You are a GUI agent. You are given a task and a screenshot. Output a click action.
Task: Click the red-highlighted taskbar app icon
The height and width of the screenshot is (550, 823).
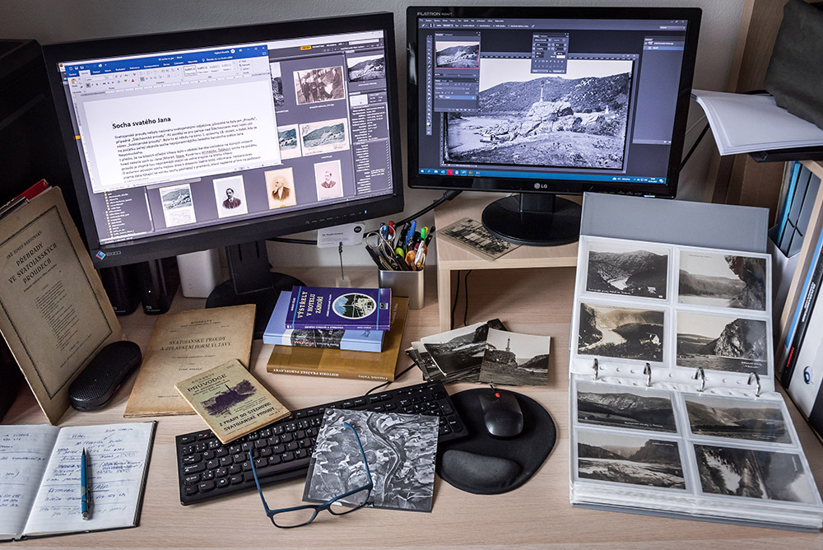click(x=450, y=172)
